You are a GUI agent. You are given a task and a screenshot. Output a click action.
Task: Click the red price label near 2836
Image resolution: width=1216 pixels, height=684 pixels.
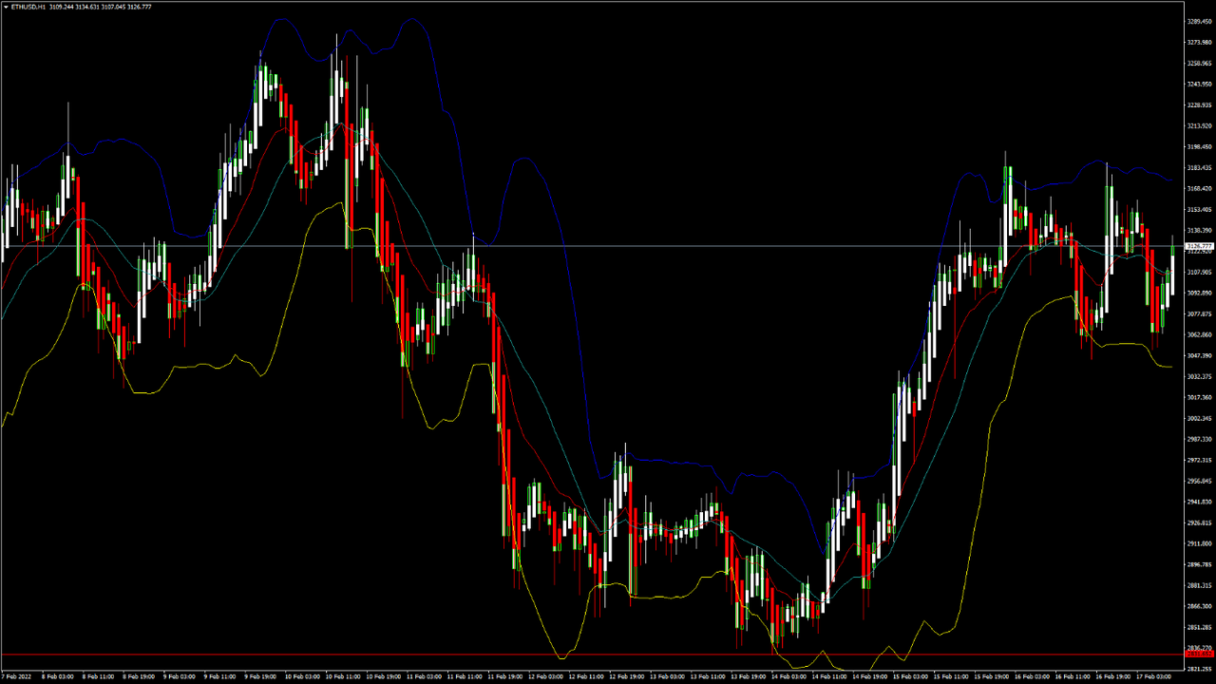click(1201, 654)
